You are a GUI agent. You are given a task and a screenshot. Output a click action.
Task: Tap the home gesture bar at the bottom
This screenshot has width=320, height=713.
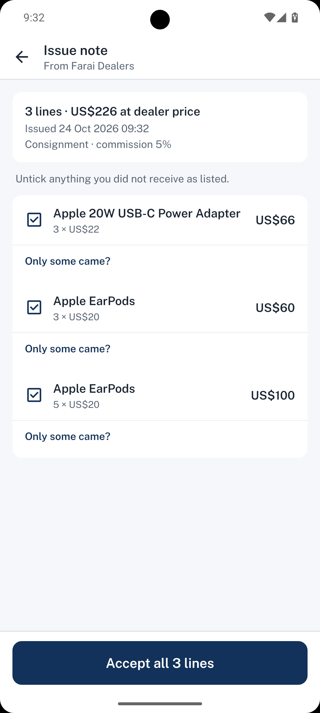pyautogui.click(x=160, y=704)
